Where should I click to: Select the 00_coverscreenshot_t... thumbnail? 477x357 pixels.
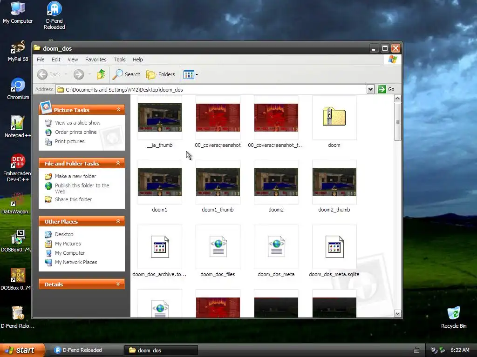pyautogui.click(x=276, y=118)
